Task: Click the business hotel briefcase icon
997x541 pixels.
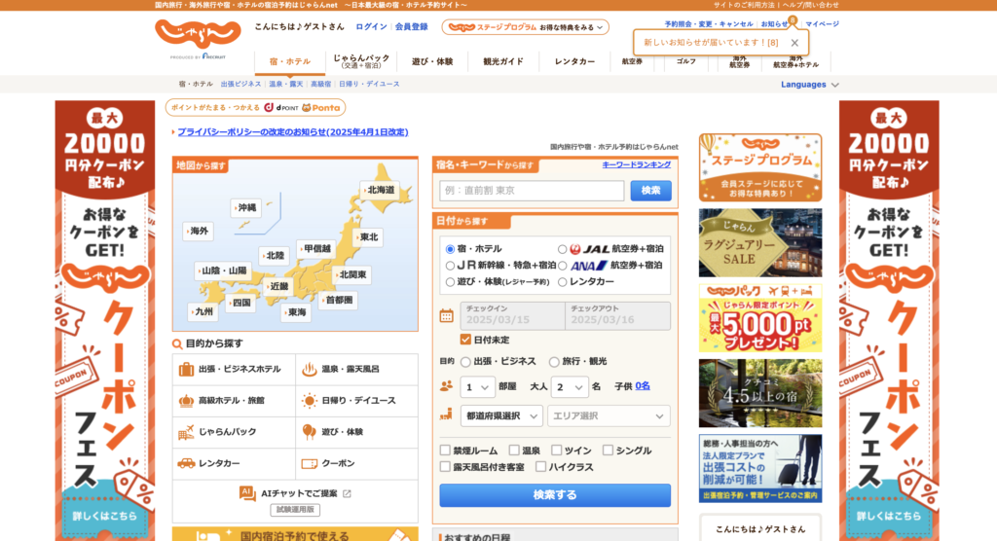Action: tap(186, 370)
